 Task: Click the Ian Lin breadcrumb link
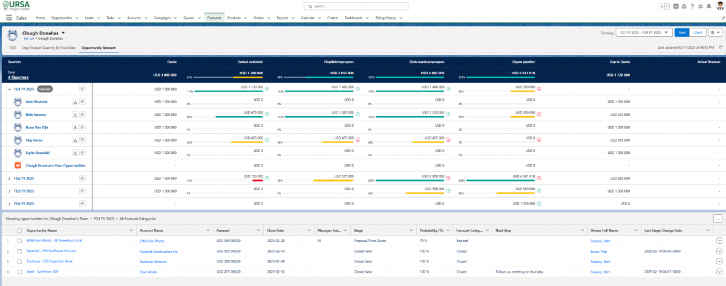tap(28, 39)
